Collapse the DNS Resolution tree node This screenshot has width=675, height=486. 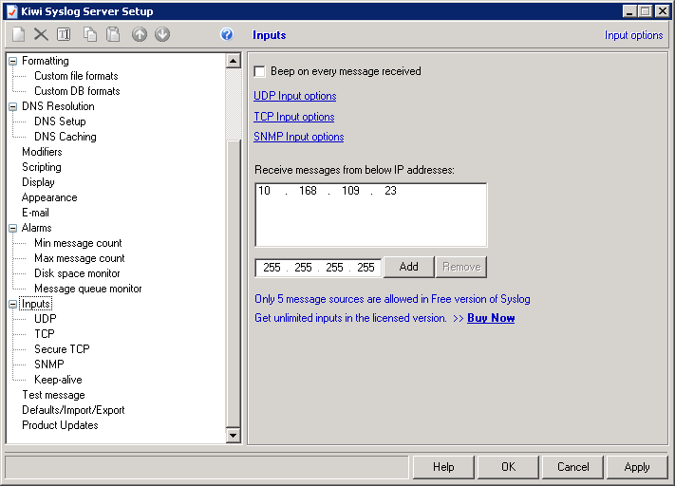(13, 106)
